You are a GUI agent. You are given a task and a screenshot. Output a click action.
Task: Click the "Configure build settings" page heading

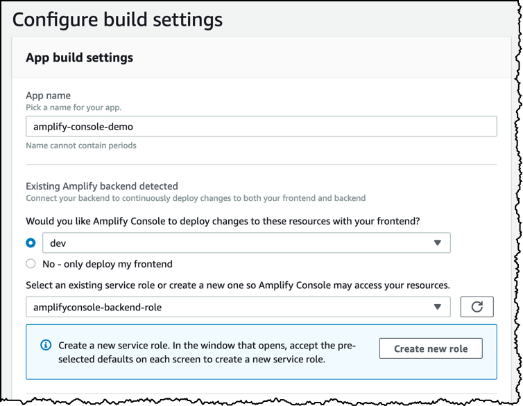118,19
